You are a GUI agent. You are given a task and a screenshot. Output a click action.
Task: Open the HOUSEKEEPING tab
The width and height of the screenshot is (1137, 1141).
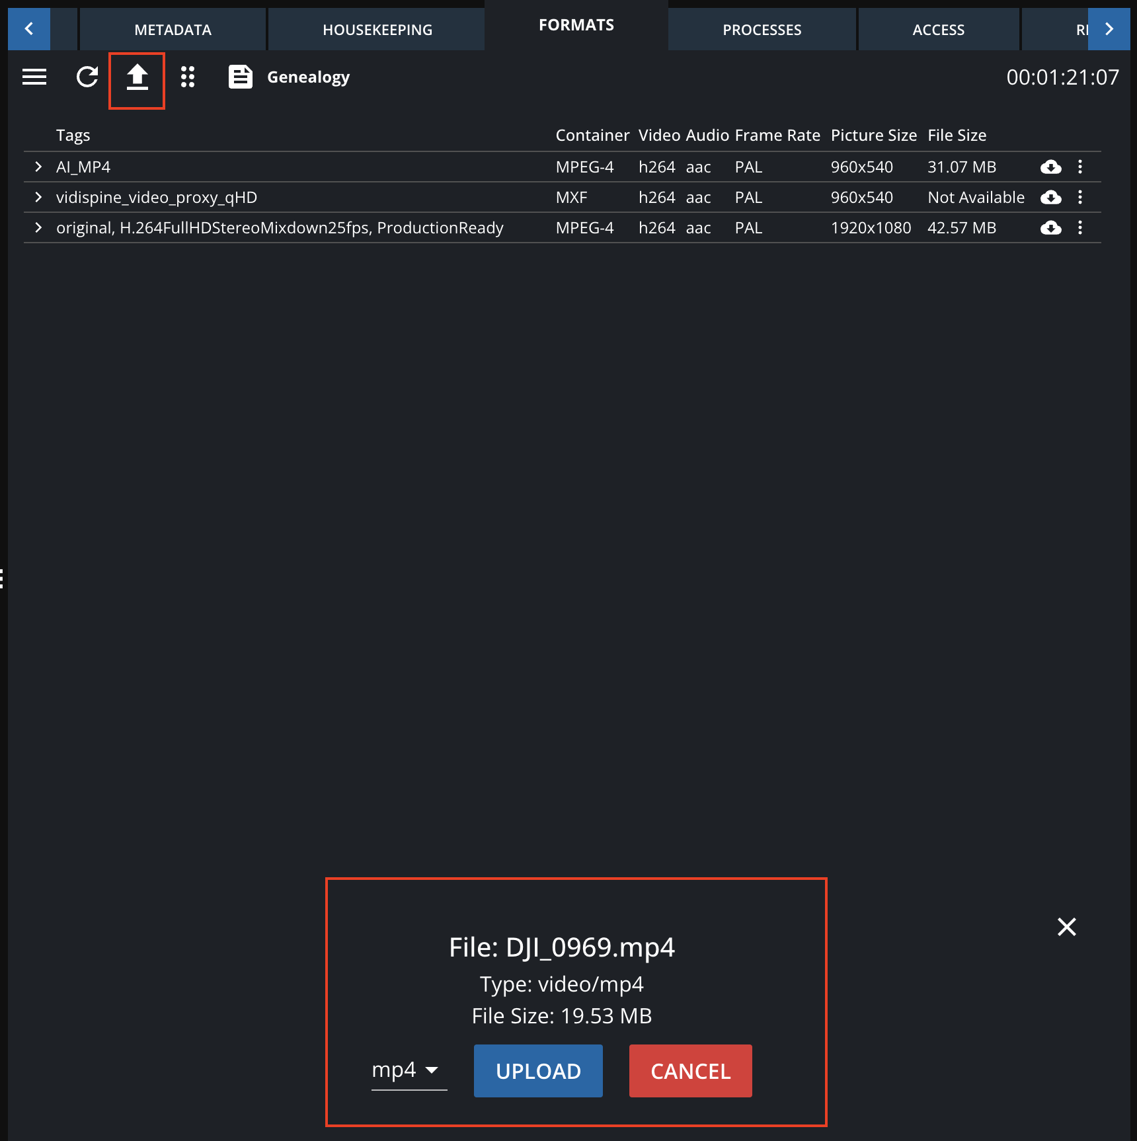point(376,29)
